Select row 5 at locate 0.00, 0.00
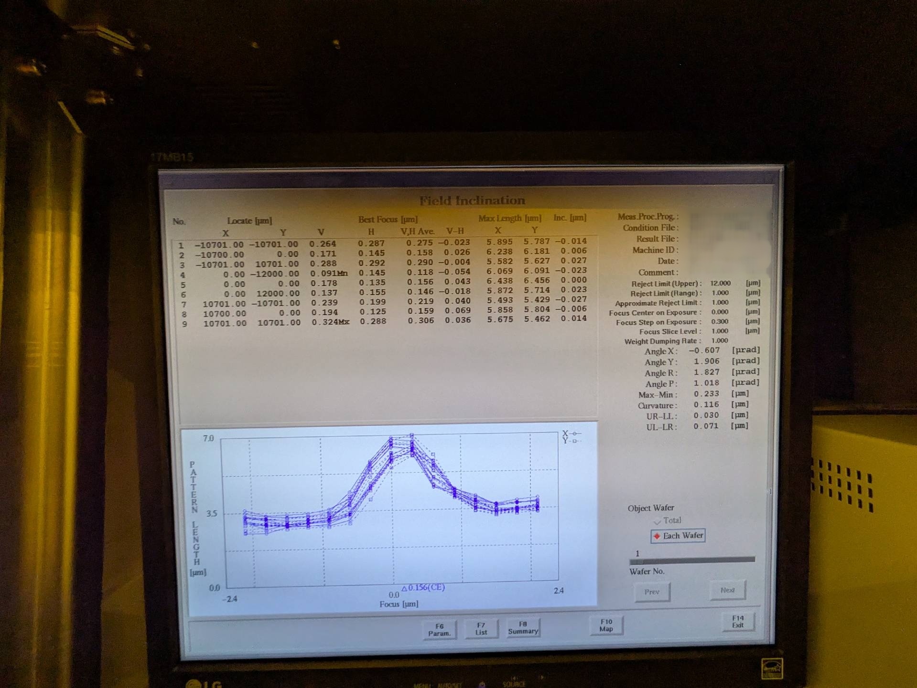 click(x=383, y=283)
